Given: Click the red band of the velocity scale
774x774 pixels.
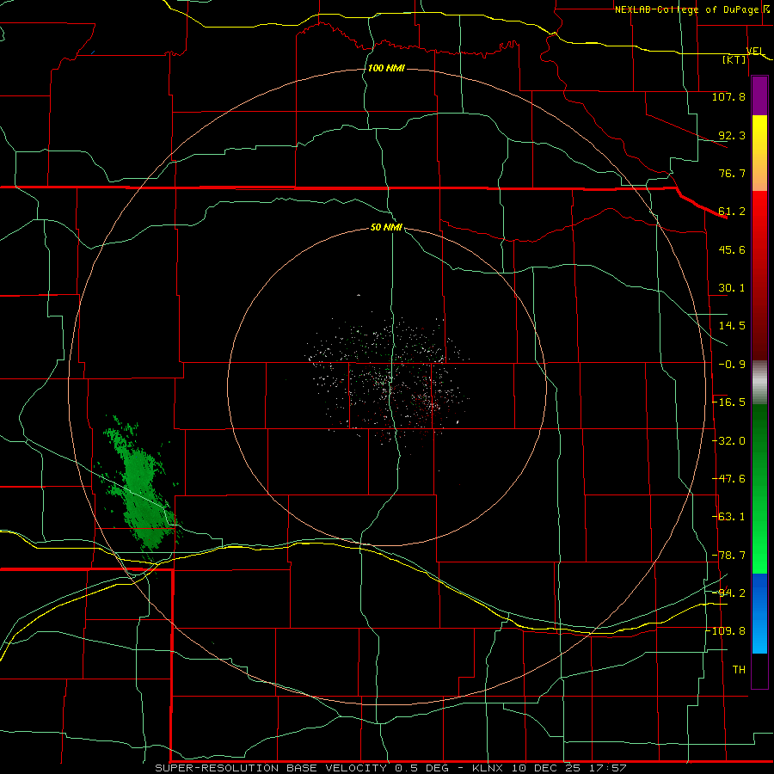Looking at the screenshot, I should [759, 276].
